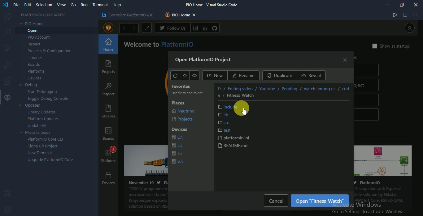This screenshot has width=423, height=216.
Task: Toggle the Show at startup checkbox
Action: 375,46
